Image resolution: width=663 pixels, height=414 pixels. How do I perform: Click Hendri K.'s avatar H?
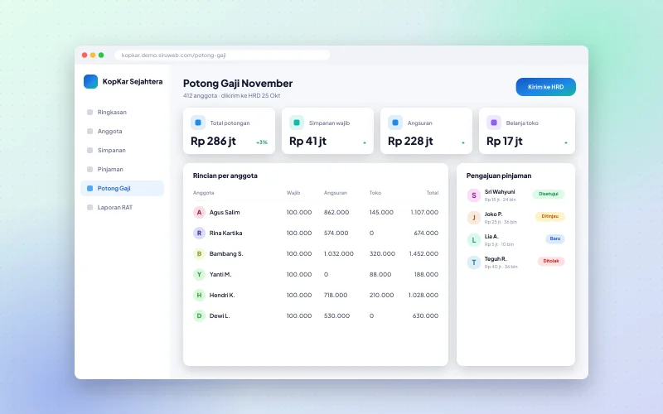pyautogui.click(x=199, y=296)
